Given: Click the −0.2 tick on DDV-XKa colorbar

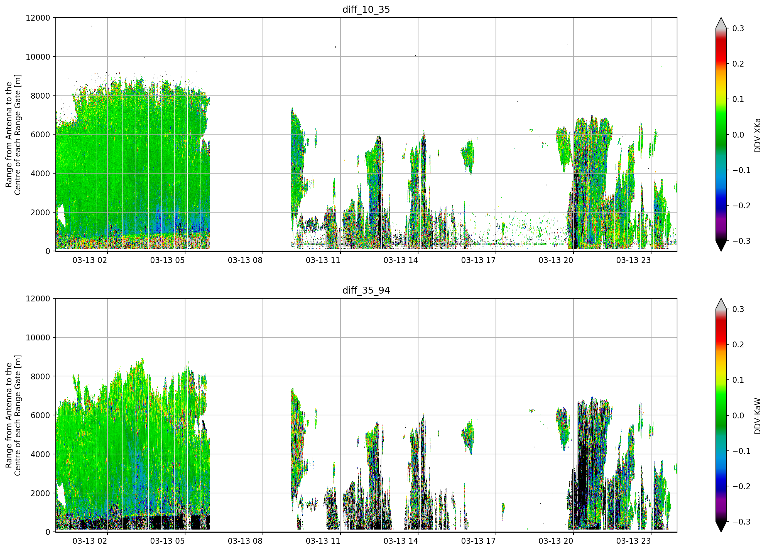Looking at the screenshot, I should tap(741, 206).
